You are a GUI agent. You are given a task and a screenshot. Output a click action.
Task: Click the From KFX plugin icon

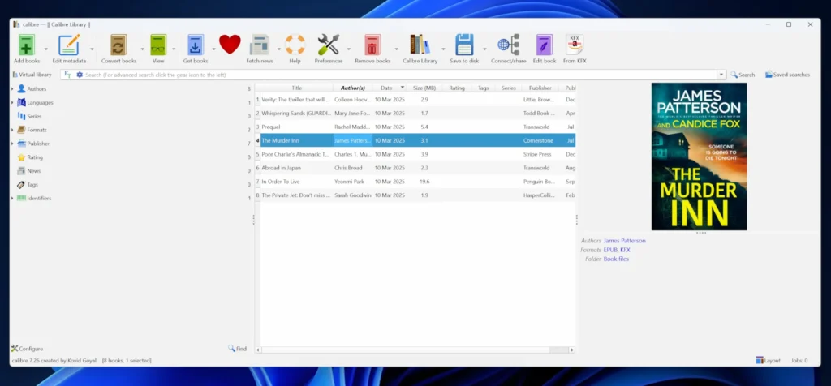(575, 45)
